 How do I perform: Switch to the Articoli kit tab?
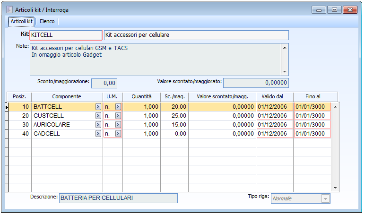(x=21, y=21)
